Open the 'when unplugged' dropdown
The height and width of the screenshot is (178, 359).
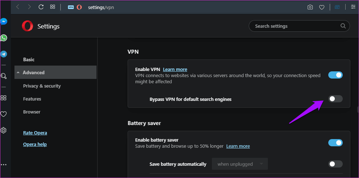(240, 164)
